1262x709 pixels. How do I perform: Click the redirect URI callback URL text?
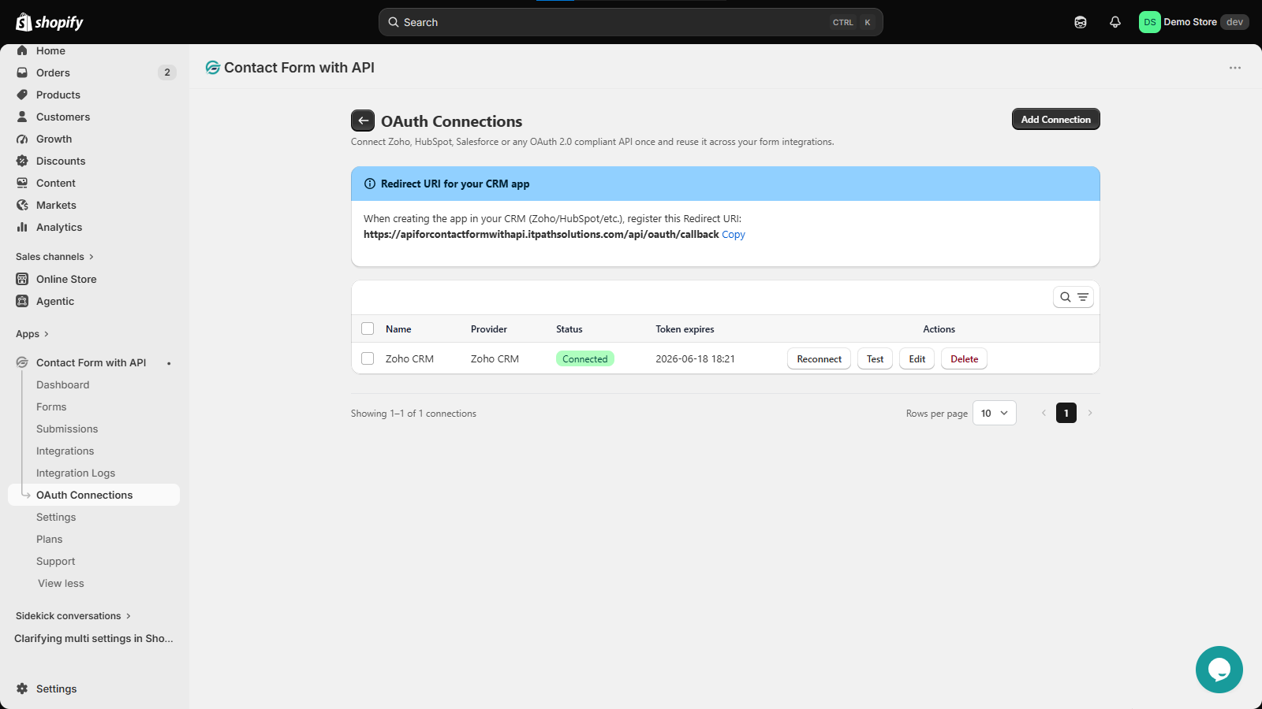pyautogui.click(x=541, y=234)
